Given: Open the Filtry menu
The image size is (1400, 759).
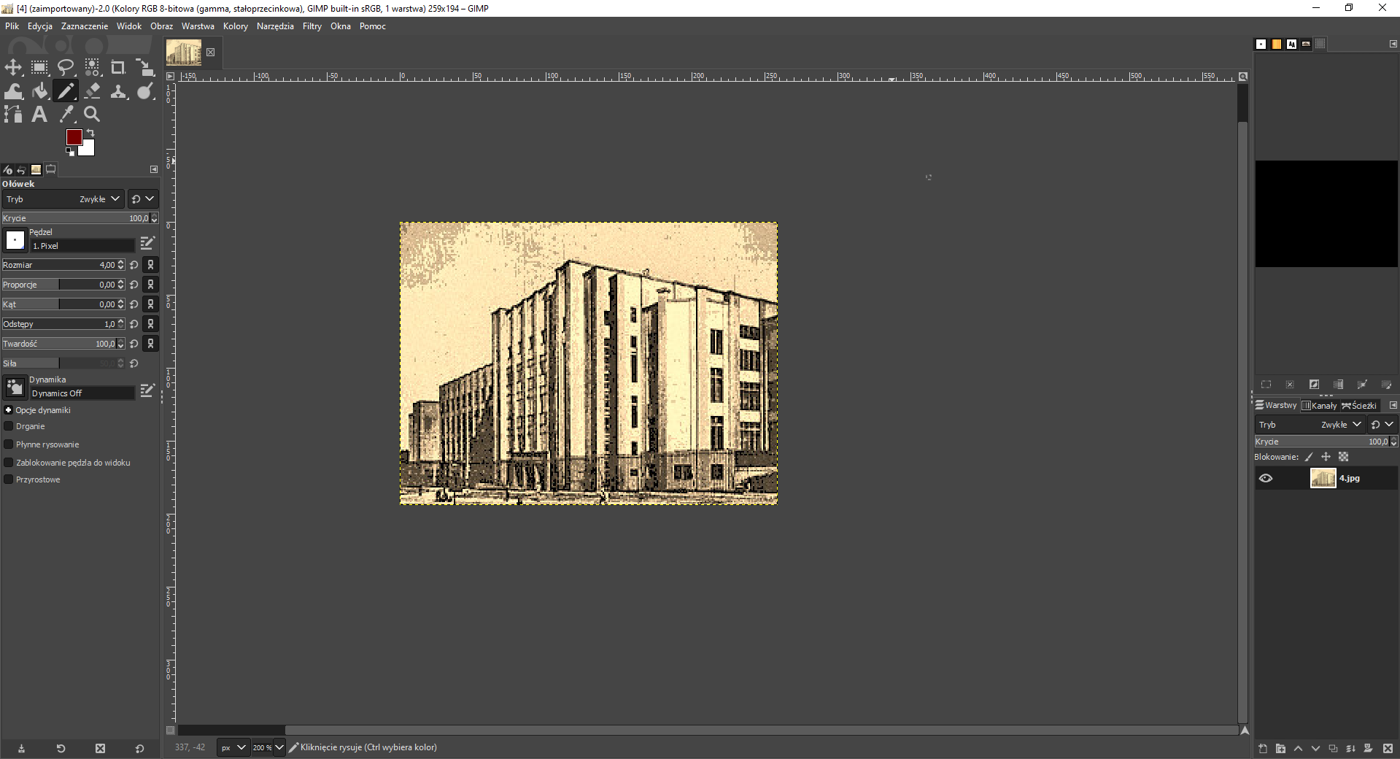Looking at the screenshot, I should [312, 26].
